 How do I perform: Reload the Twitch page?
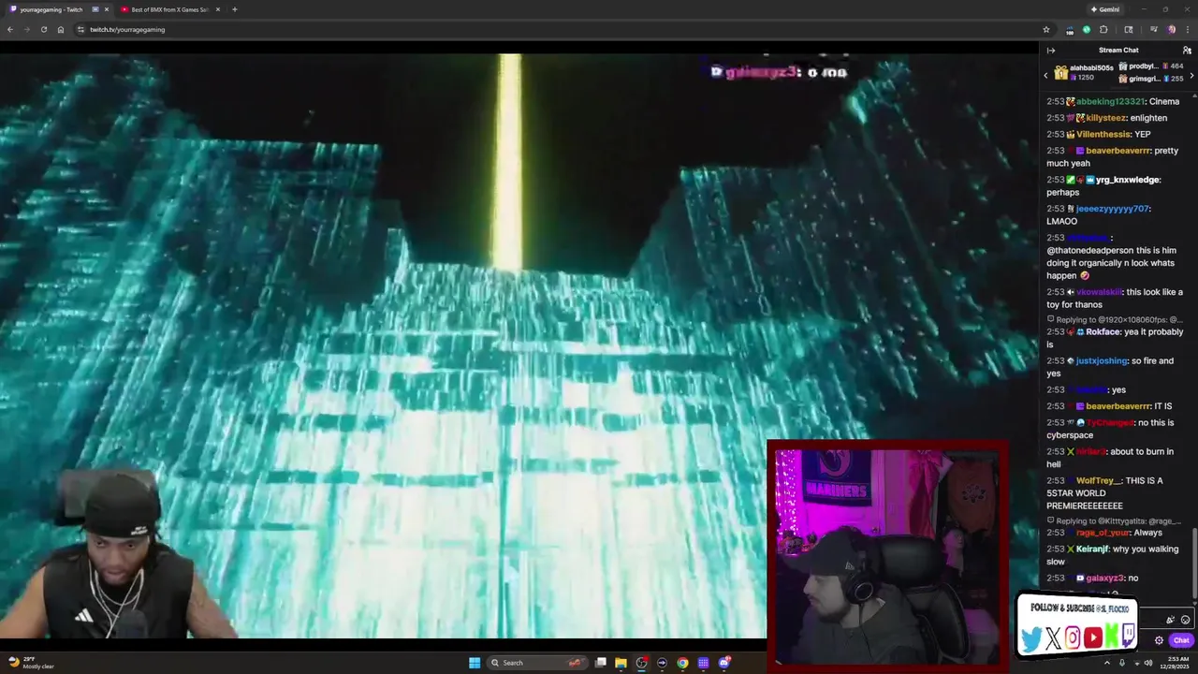(44, 29)
